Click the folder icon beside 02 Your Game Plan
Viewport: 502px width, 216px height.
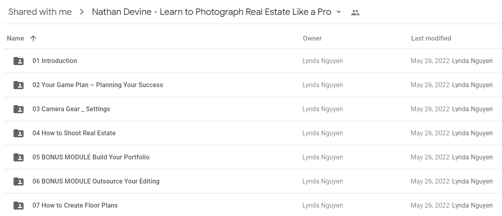[19, 85]
